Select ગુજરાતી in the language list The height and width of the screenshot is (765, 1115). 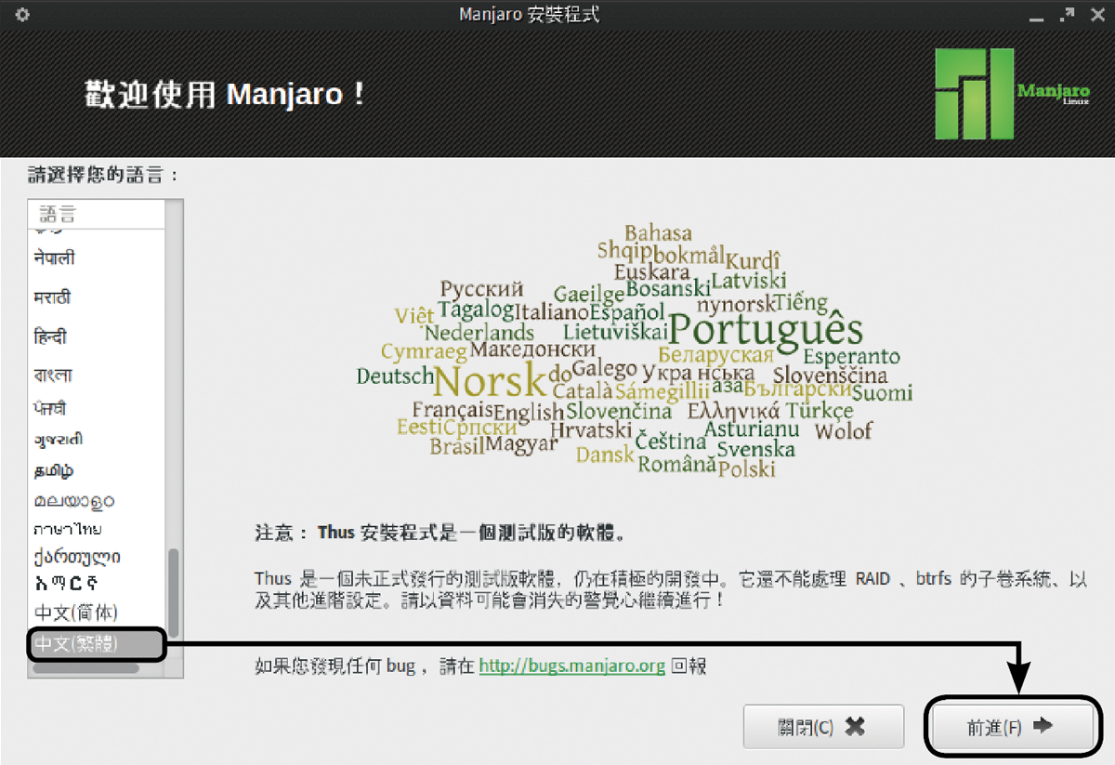pos(97,439)
